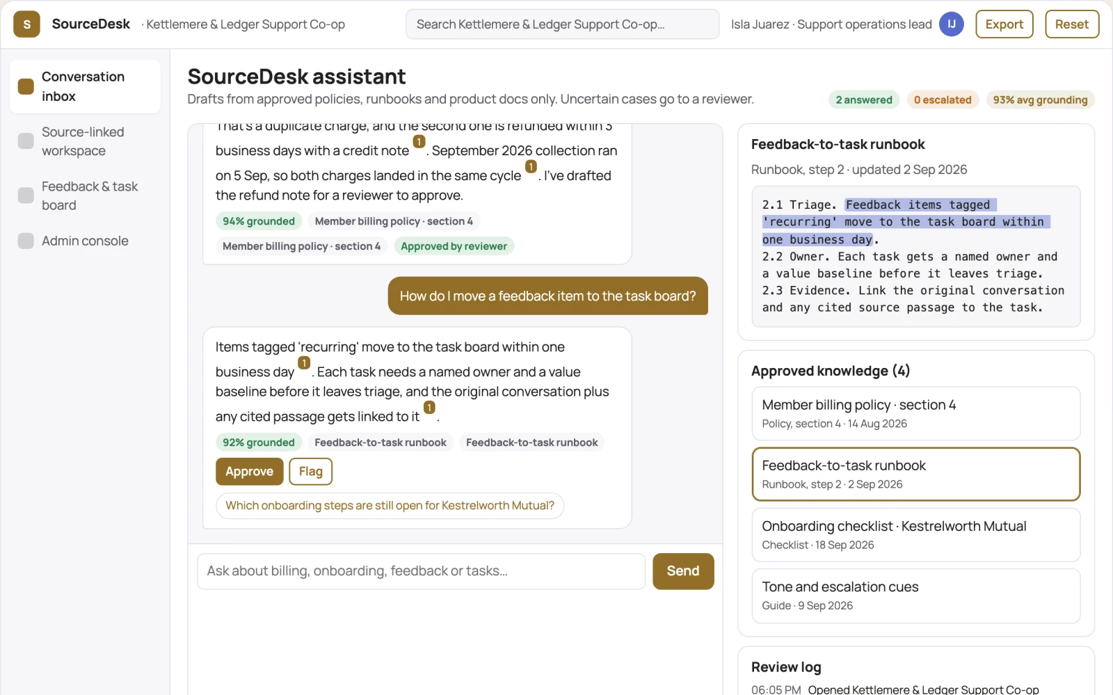This screenshot has height=695, width=1113.
Task: Open the Admin console
Action: pos(85,241)
